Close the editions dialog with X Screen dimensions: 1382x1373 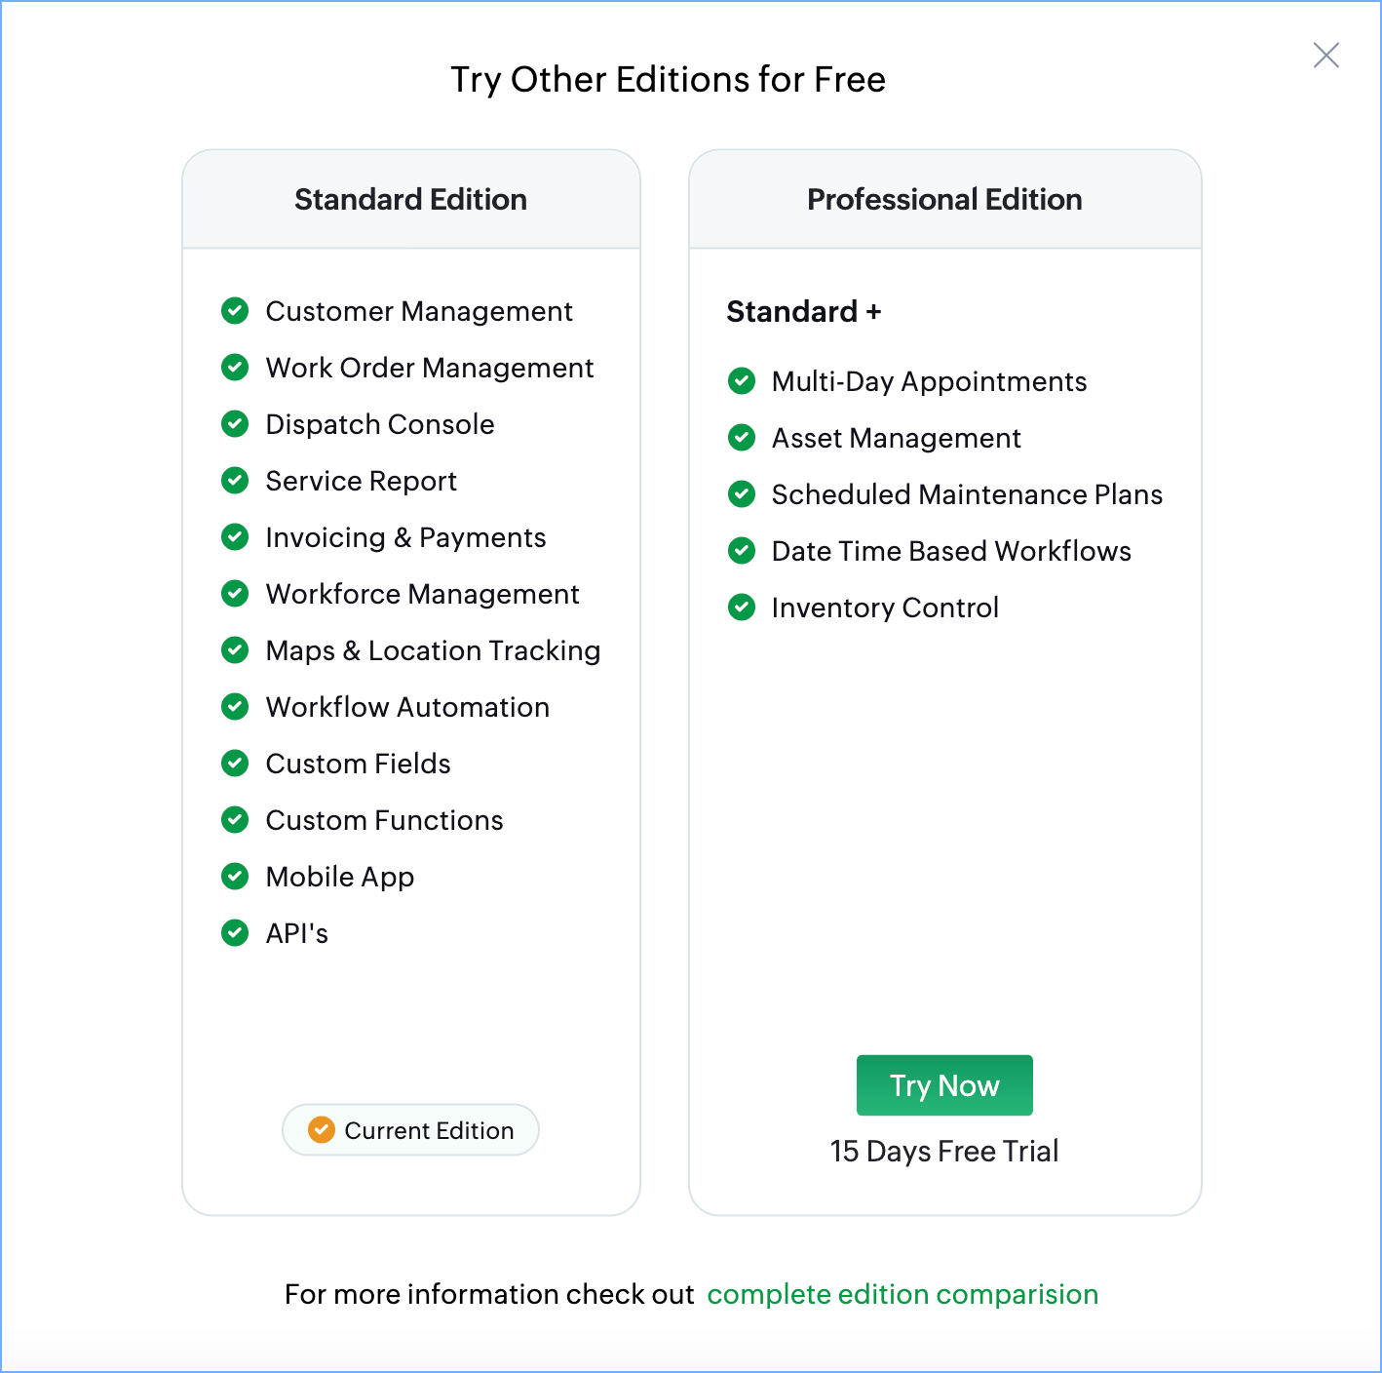(1325, 56)
